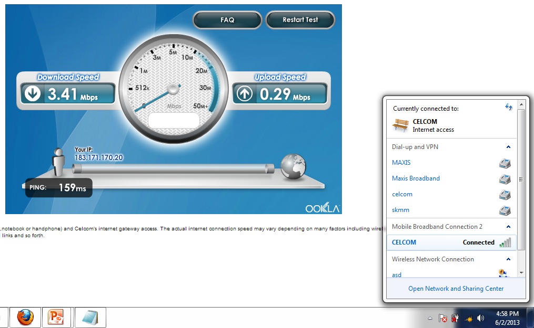The width and height of the screenshot is (534, 328).
Task: Click the phone icon beside MAXIS
Action: [505, 163]
